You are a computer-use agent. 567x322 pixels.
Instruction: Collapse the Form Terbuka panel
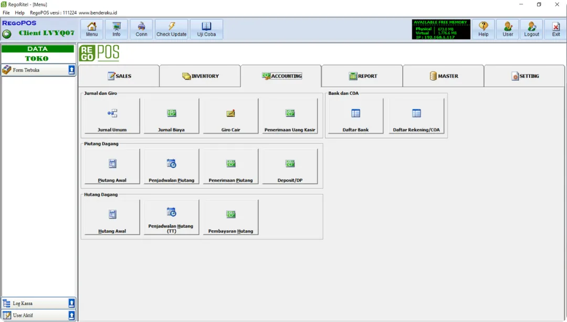(x=71, y=70)
